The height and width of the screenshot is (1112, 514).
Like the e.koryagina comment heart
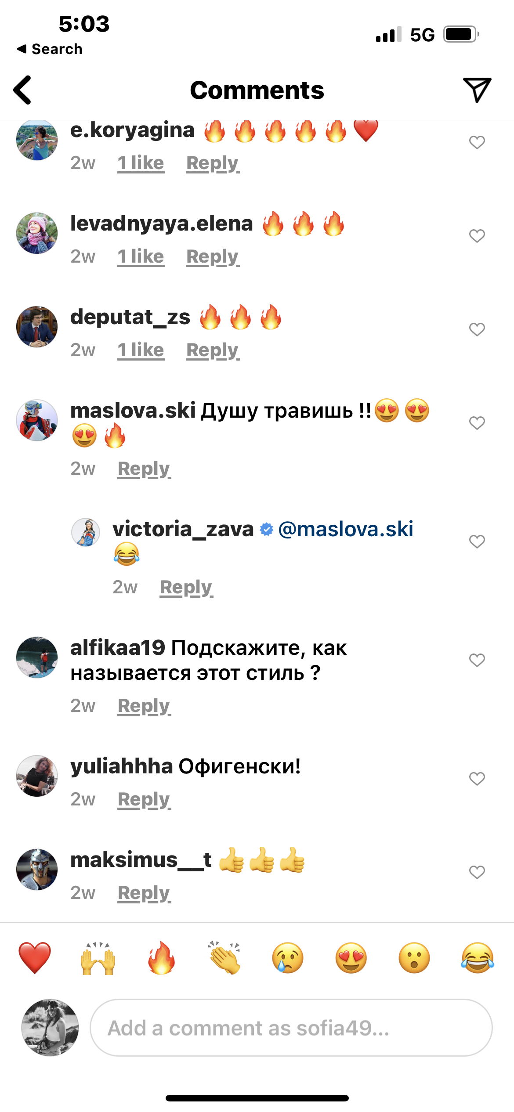click(477, 142)
